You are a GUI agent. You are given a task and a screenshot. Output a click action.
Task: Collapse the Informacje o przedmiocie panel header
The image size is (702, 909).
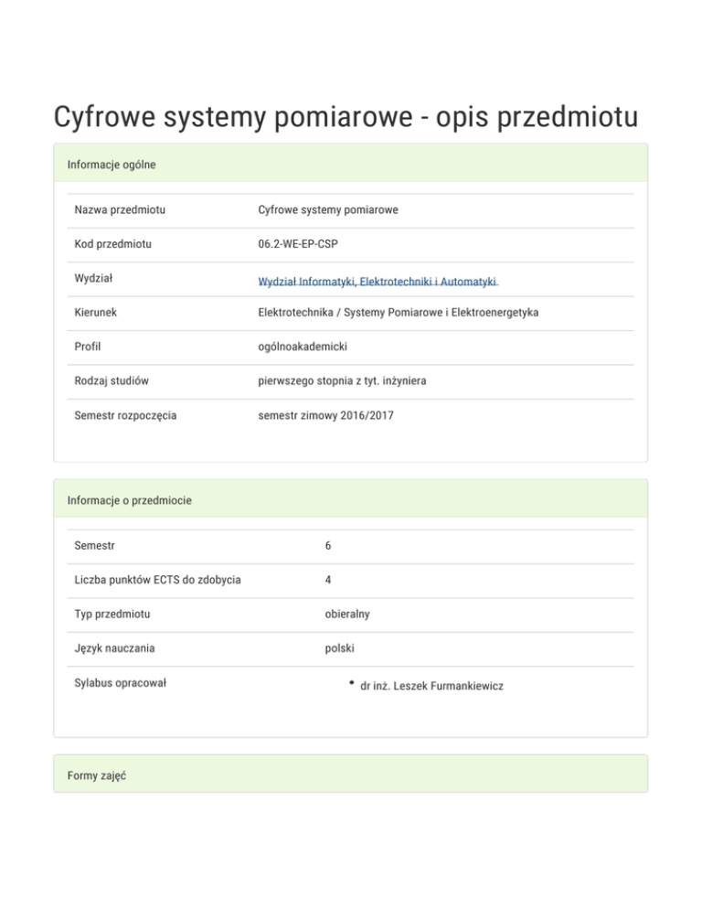[x=350, y=500]
